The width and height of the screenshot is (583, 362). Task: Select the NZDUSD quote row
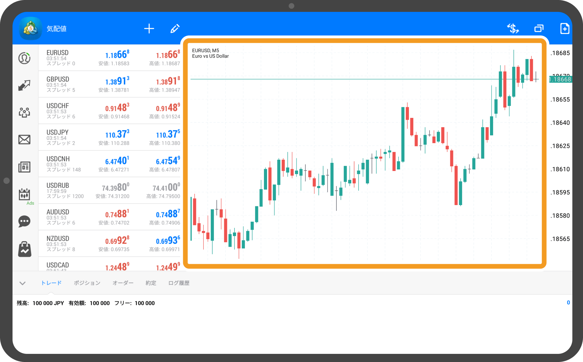click(109, 244)
